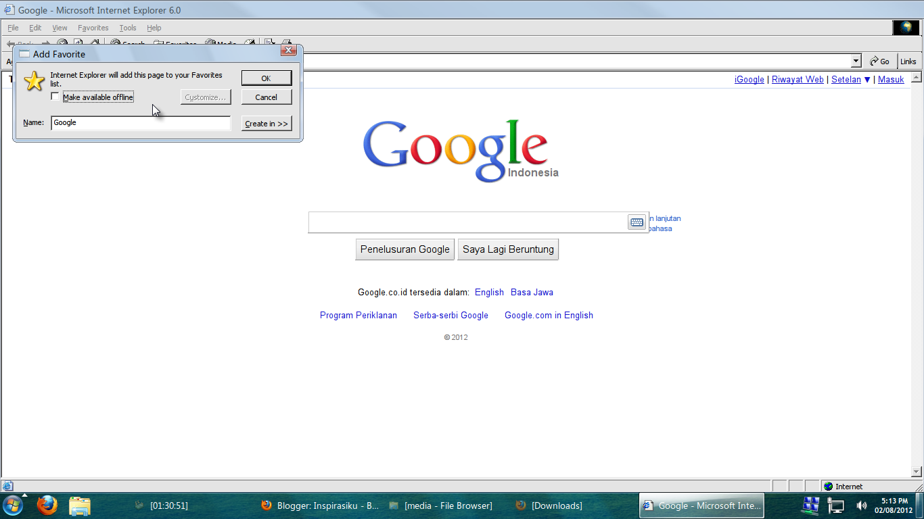
Task: Click the Windows flag tray icon
Action: (x=810, y=505)
